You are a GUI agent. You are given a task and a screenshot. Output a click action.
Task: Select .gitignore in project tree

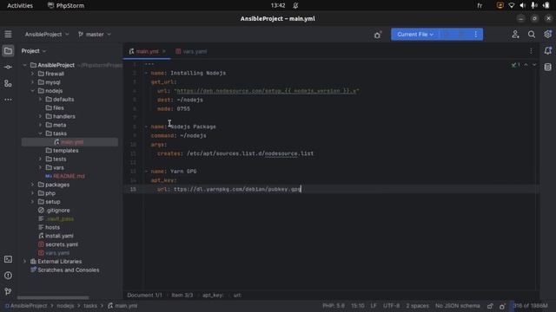click(x=58, y=210)
